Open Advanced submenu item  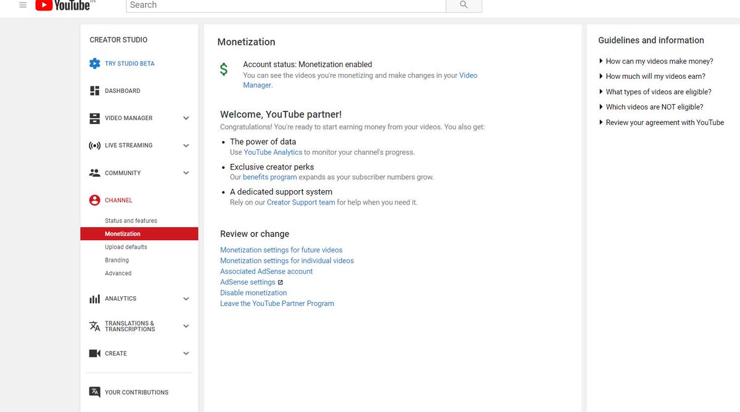pyautogui.click(x=118, y=273)
